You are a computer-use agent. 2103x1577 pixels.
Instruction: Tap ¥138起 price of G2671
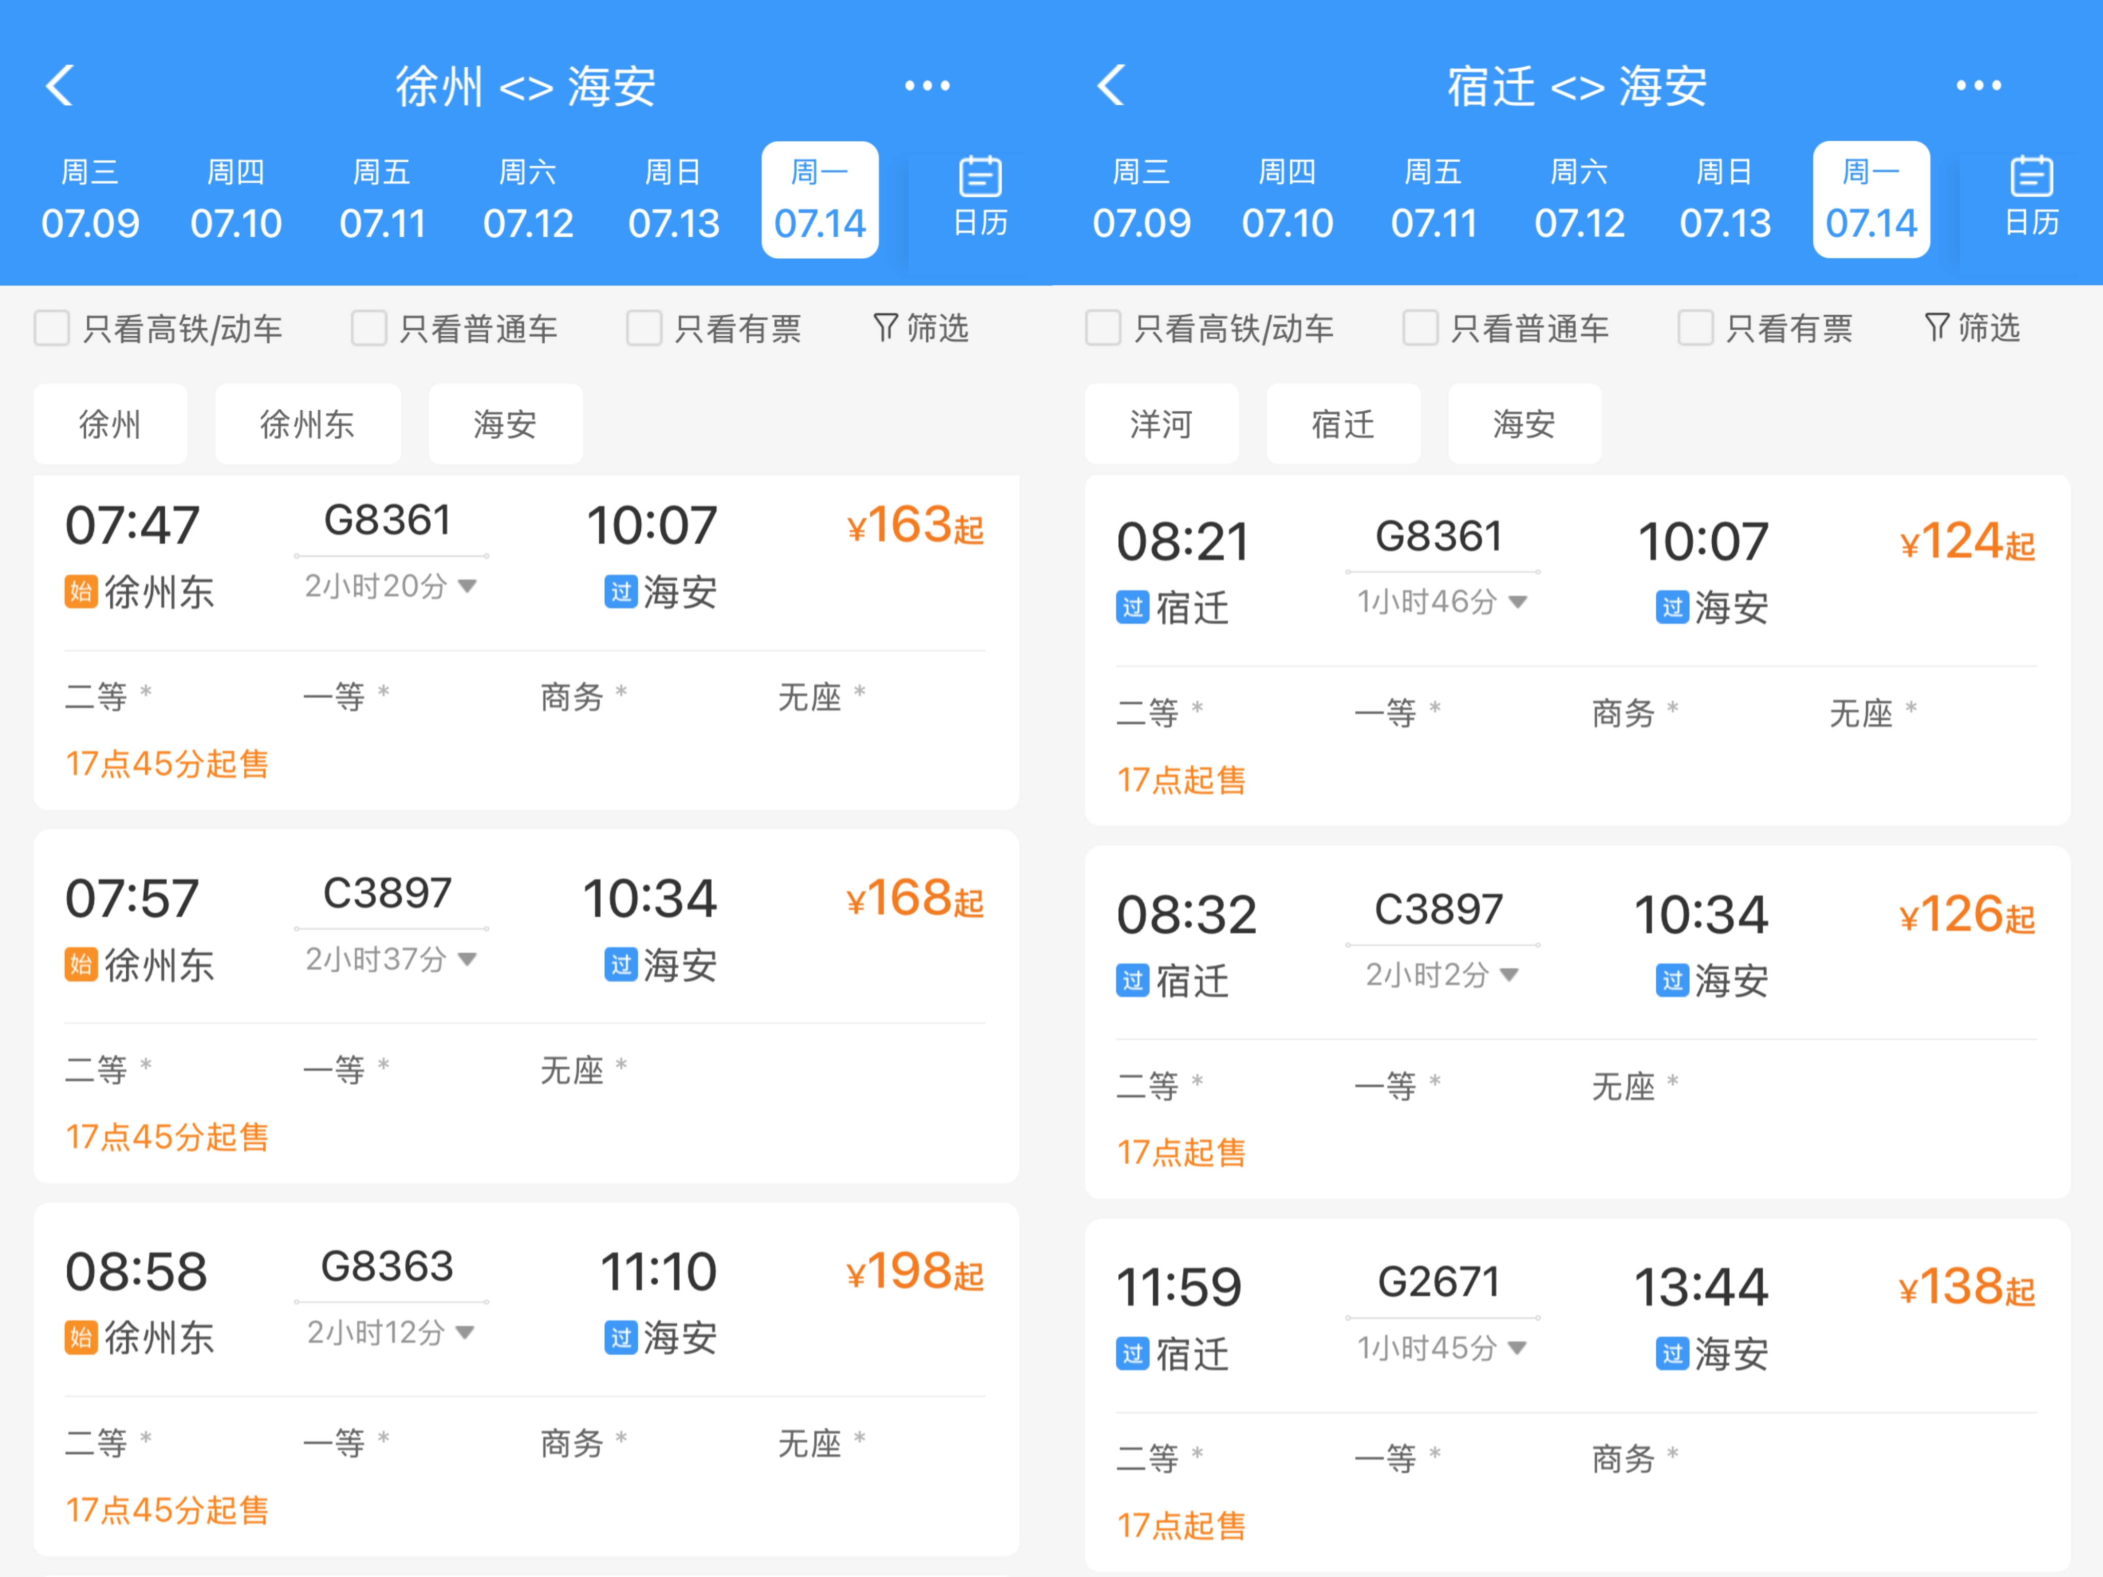(1966, 1288)
